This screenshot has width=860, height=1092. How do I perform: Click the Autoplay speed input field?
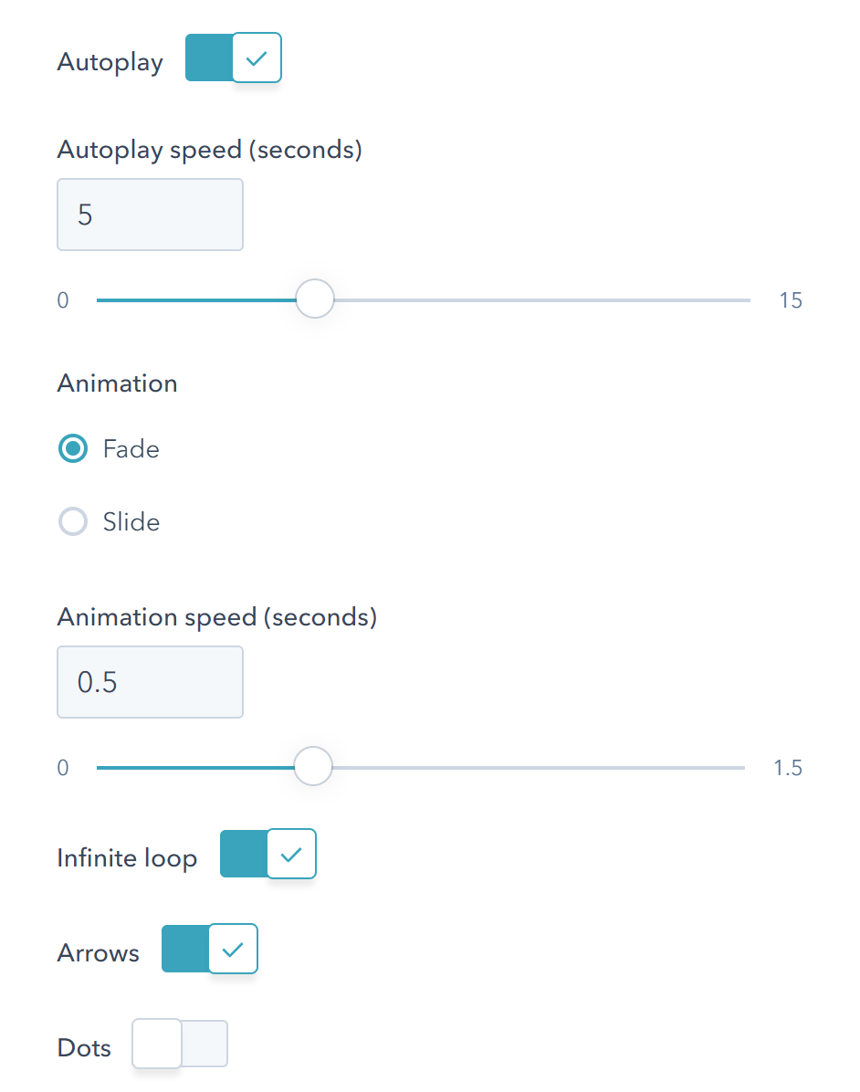pos(150,215)
